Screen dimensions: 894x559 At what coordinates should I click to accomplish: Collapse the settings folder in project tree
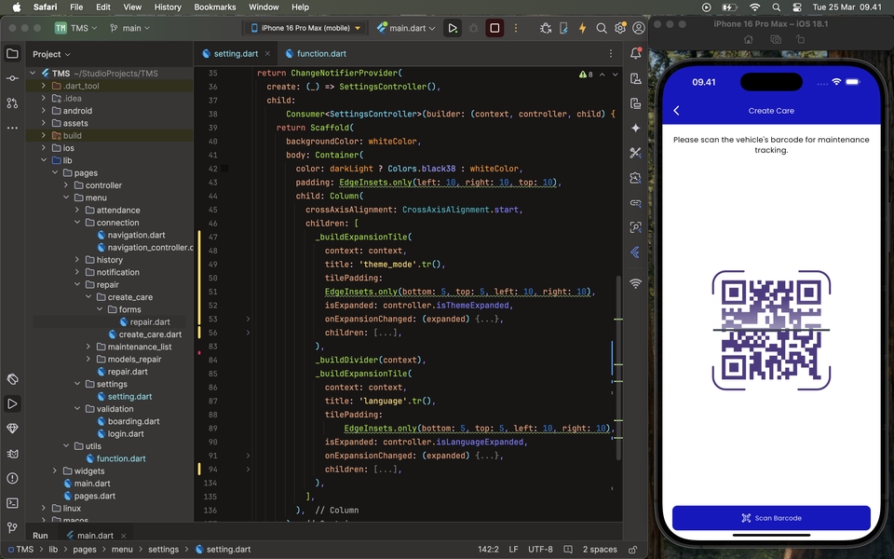coord(77,384)
